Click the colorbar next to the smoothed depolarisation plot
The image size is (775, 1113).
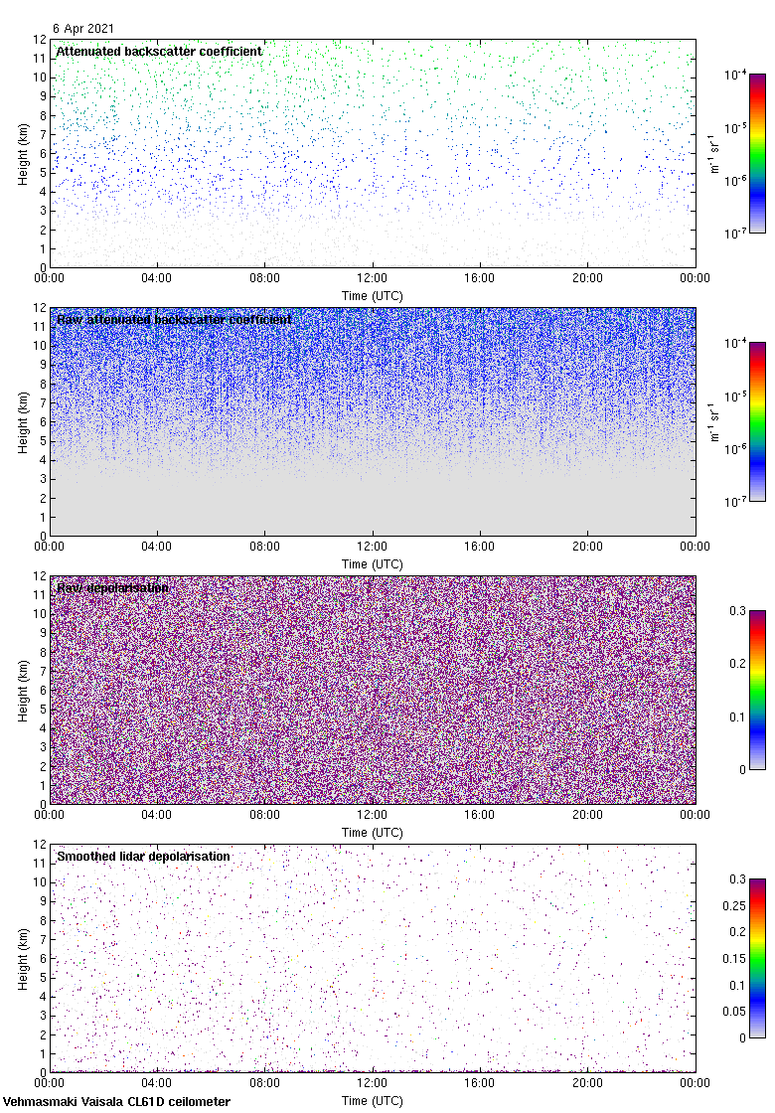click(757, 958)
